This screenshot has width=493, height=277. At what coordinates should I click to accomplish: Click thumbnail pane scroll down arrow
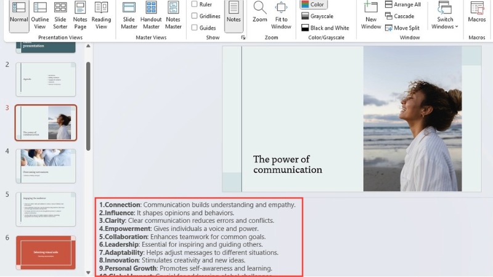[x=88, y=273]
